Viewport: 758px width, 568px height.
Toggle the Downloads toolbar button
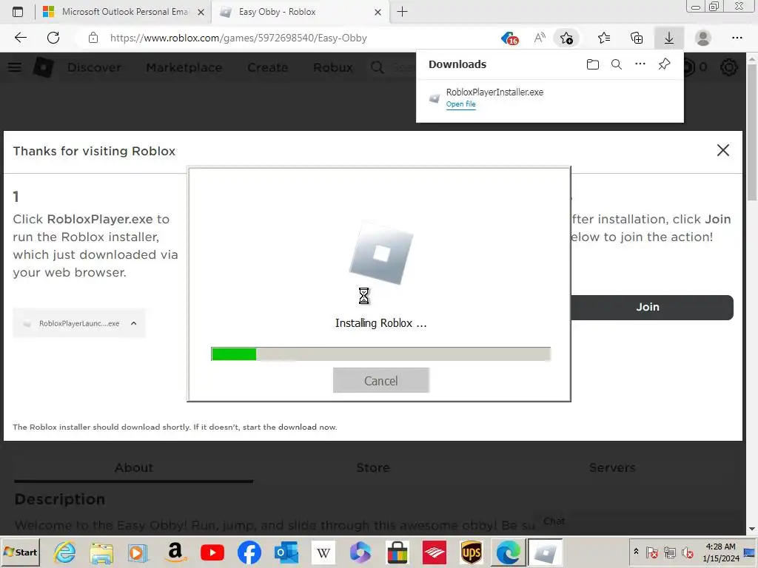click(669, 38)
